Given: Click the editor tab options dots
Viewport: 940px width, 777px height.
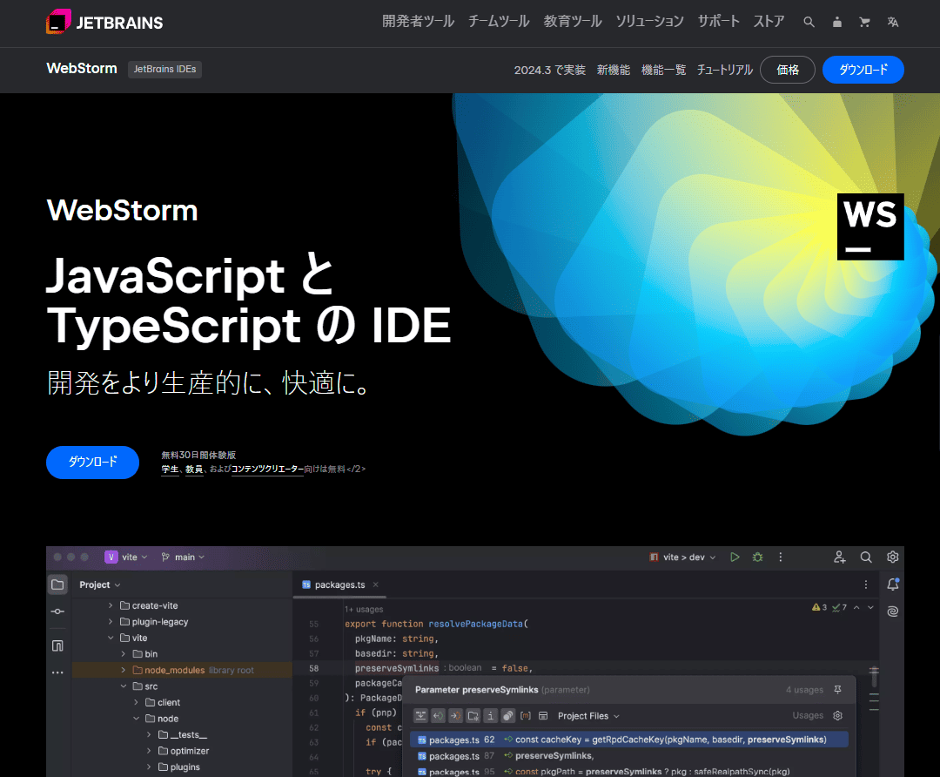Looking at the screenshot, I should tap(866, 584).
